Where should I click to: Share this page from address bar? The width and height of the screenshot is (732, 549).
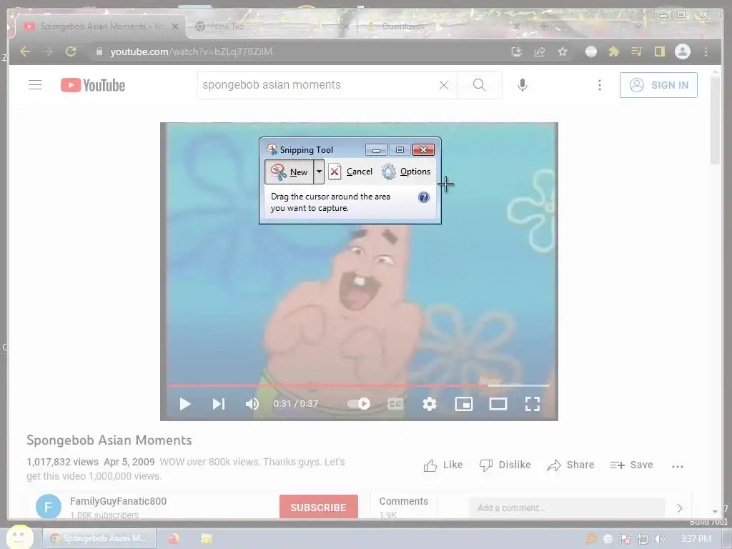pos(540,51)
